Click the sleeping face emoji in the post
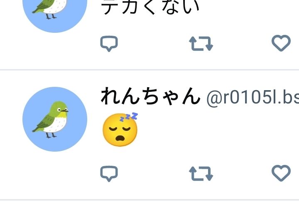Image resolution: width=299 pixels, height=204 pixels. 120,130
